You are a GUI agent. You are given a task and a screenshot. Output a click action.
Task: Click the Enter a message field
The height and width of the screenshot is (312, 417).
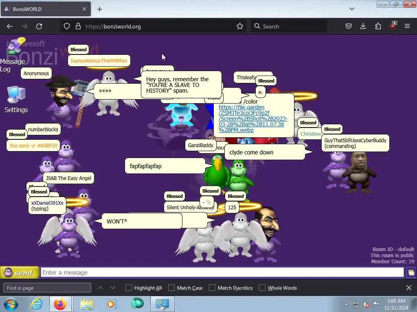tap(222, 273)
